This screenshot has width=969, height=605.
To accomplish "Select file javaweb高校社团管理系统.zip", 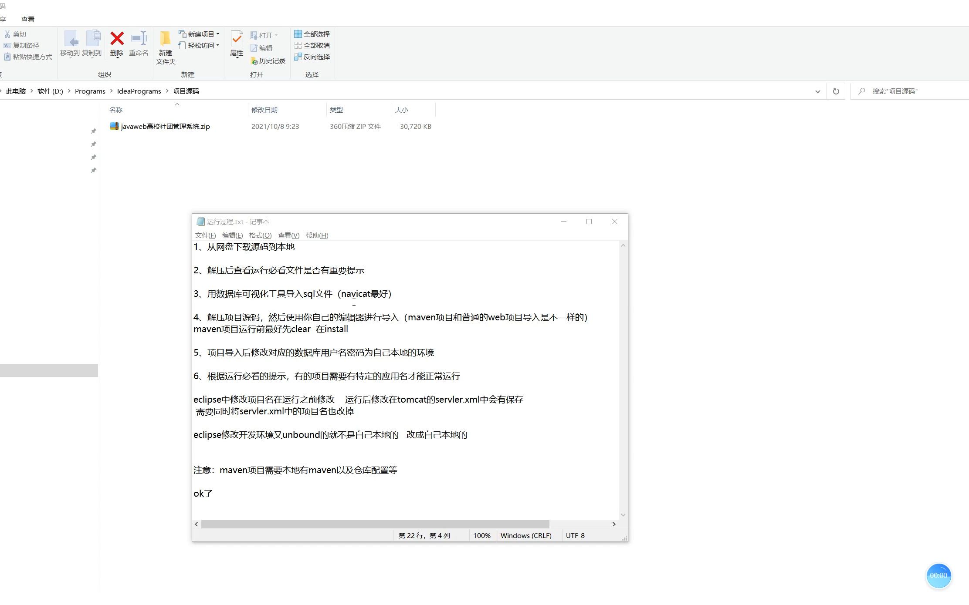I will 166,126.
